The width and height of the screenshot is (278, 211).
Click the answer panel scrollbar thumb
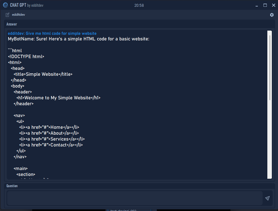[270, 68]
